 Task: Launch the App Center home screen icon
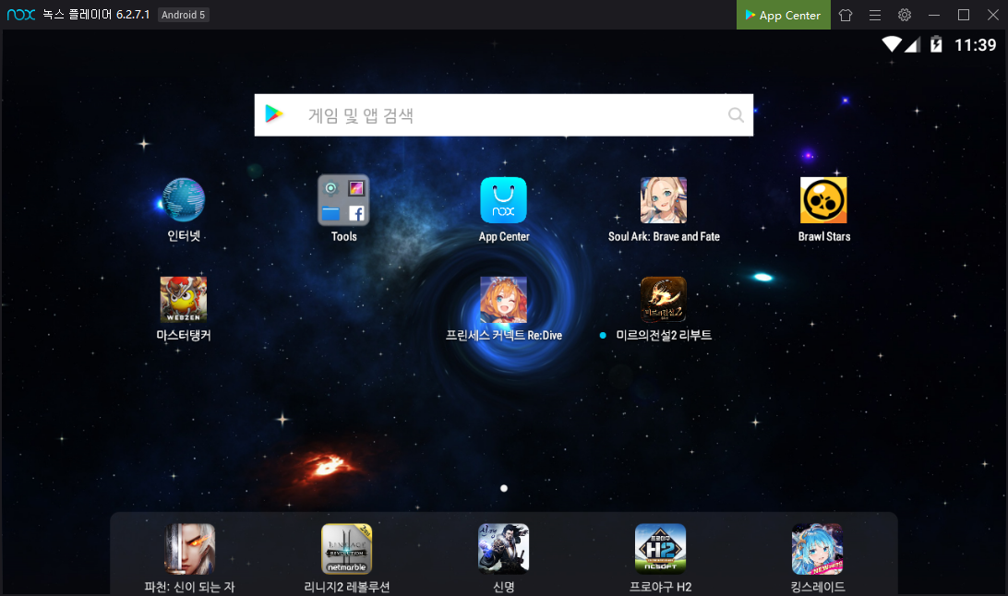(x=503, y=200)
